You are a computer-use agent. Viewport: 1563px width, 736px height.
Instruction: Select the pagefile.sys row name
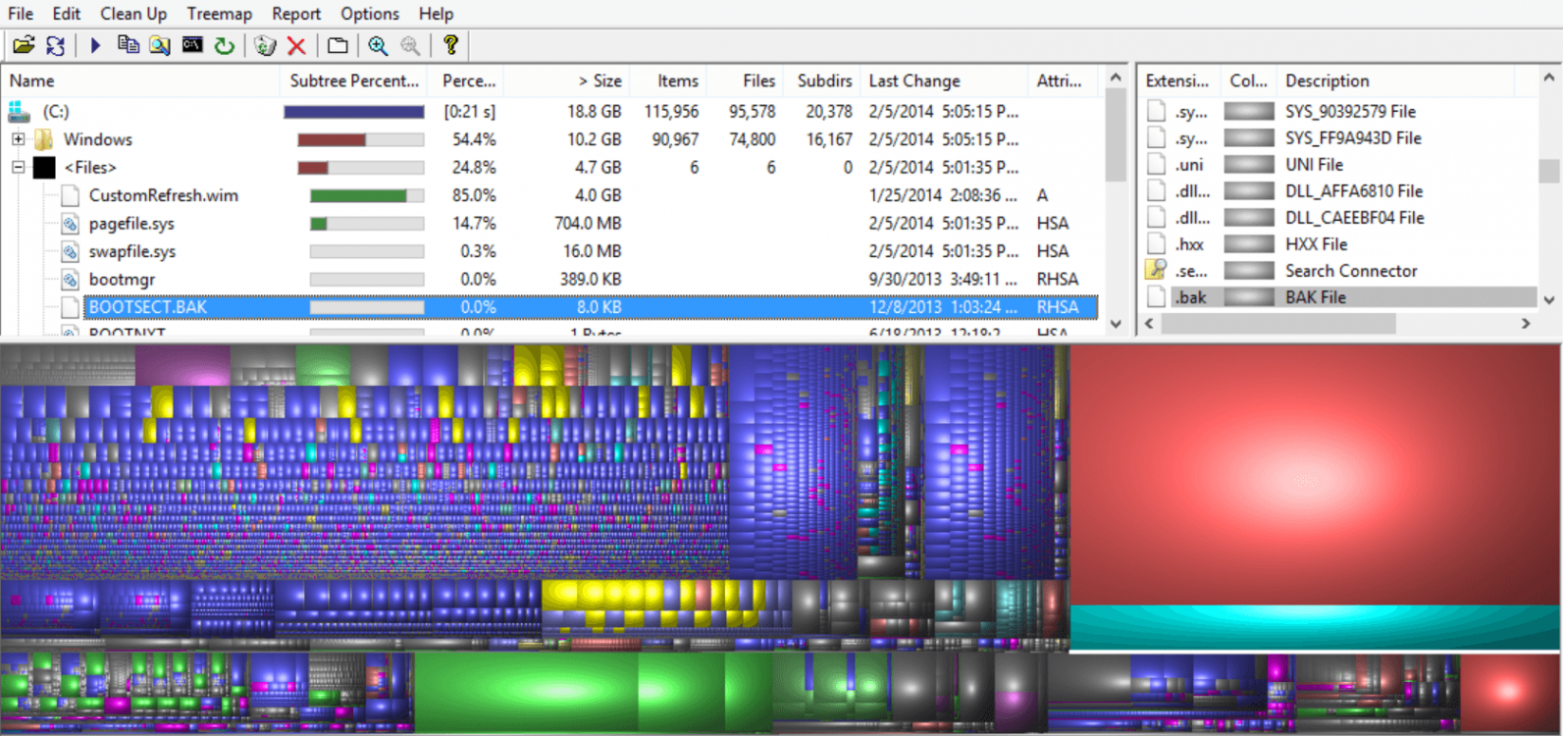click(x=131, y=224)
